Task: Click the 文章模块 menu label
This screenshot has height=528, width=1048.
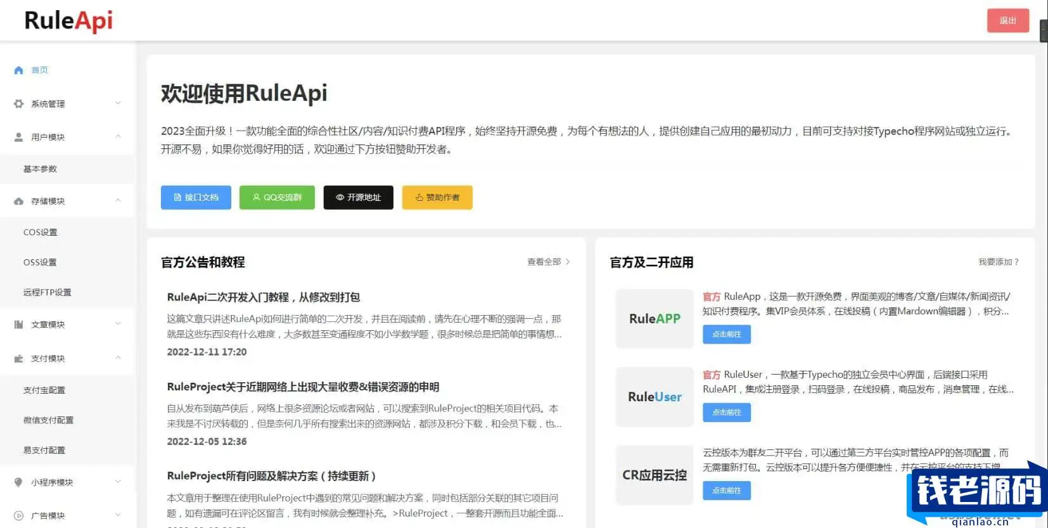Action: (x=48, y=325)
